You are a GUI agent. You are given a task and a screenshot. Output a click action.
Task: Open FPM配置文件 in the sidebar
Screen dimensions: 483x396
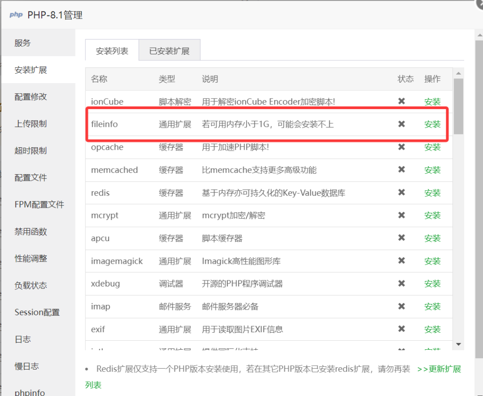pyautogui.click(x=39, y=204)
